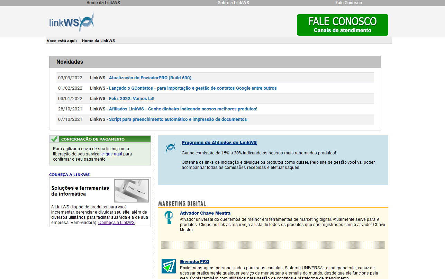Open Programa de Afiliados da LinkWS link
Viewport: 445px width, 279px height.
219,143
